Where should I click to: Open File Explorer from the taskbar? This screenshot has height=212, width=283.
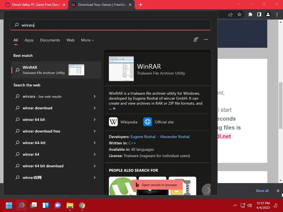point(70,205)
